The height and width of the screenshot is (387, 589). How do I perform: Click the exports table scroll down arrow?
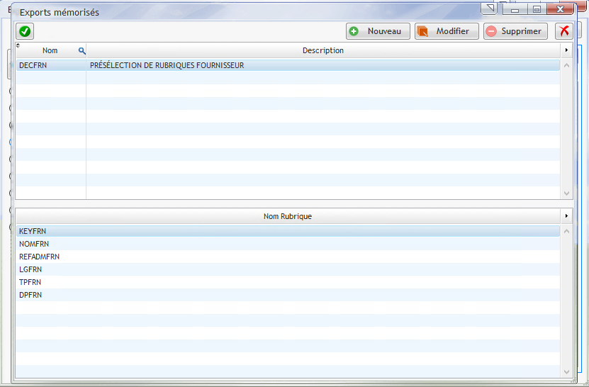566,193
